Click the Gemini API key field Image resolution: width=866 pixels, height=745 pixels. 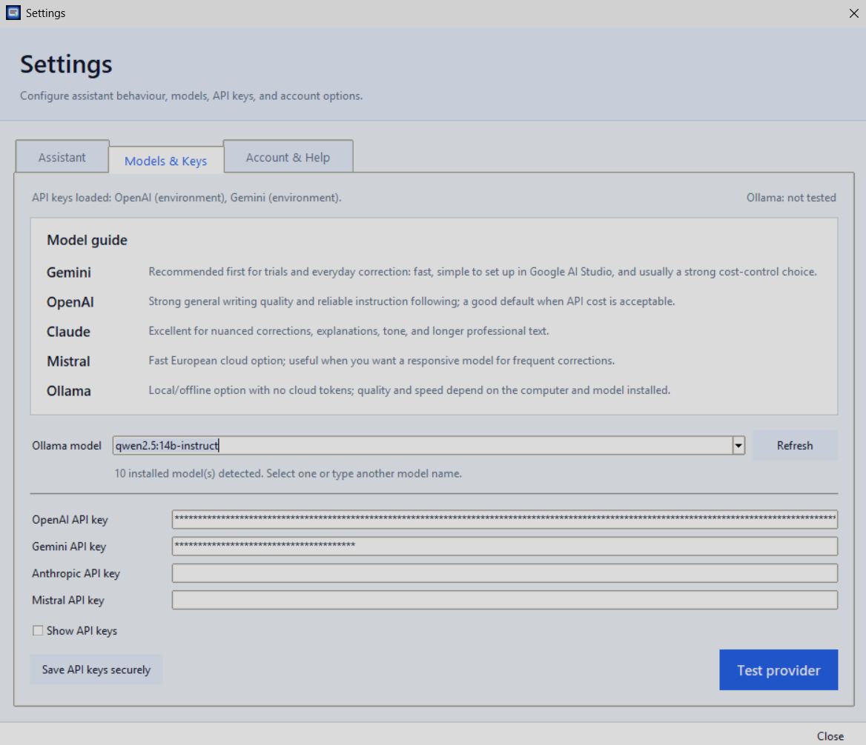tap(504, 546)
